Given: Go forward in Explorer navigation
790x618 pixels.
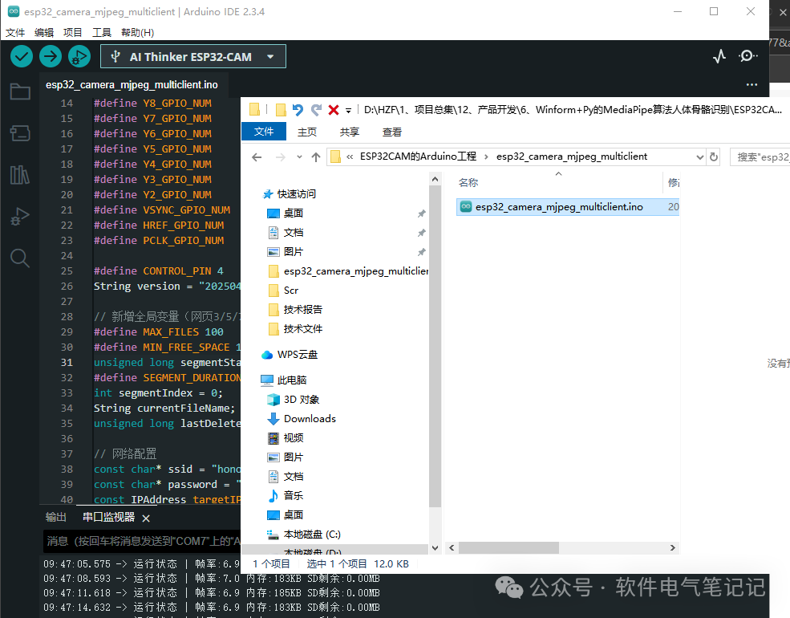Looking at the screenshot, I should 280,157.
